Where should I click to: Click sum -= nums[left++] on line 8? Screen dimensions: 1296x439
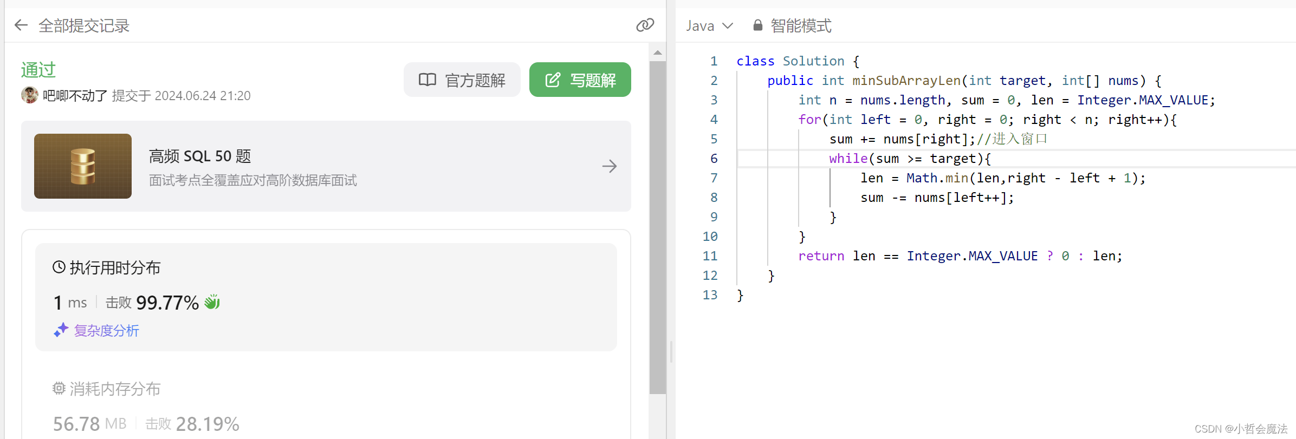937,198
